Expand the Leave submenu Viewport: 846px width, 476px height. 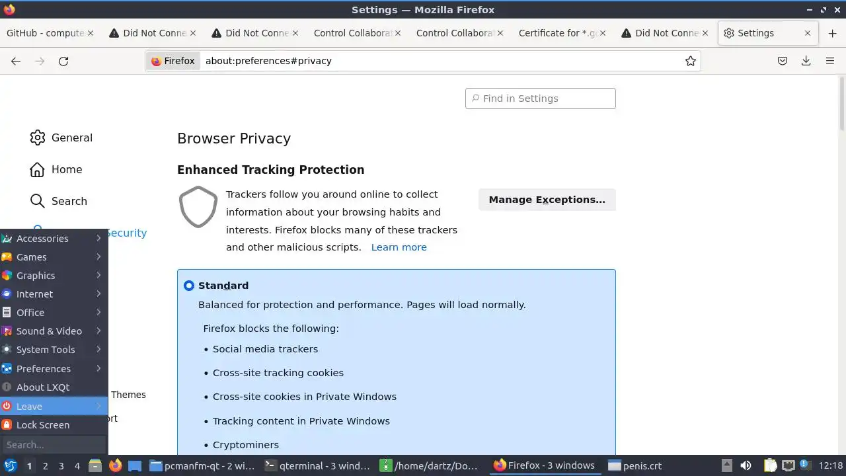[53, 406]
